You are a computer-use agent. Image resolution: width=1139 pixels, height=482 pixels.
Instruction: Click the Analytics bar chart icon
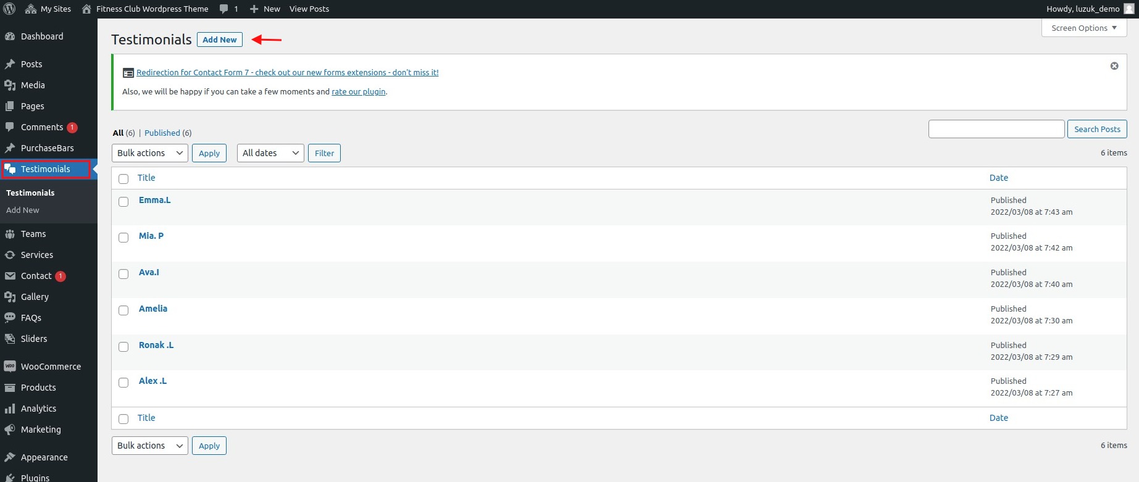10,409
